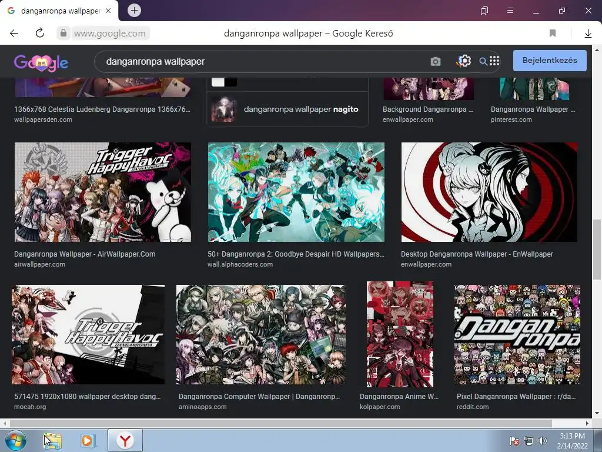Click the vertical scrollbar down arrow
The width and height of the screenshot is (602, 452).
[597, 413]
